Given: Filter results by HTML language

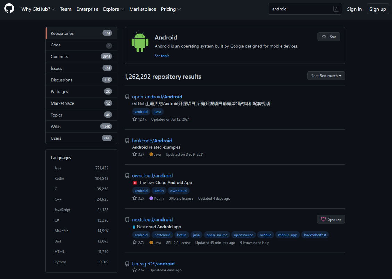Looking at the screenshot, I should [82, 252].
